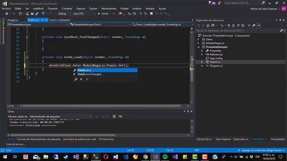Click Agregar al control de código fuente
287x161 pixels.
click(261, 150)
